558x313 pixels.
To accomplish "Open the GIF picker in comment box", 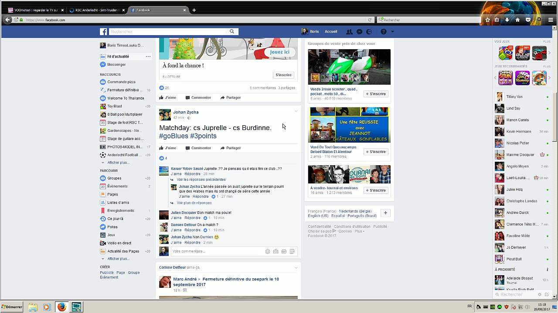I will click(x=284, y=251).
